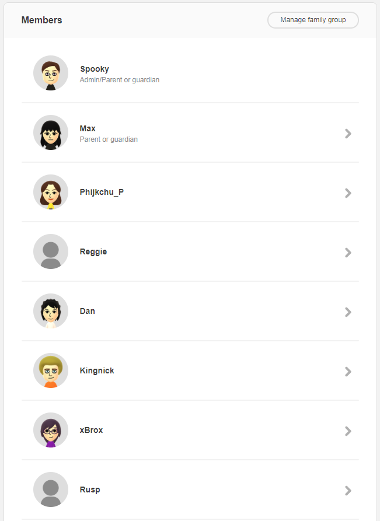This screenshot has width=380, height=521.
Task: Open the Kingnick member name
Action: coord(97,370)
